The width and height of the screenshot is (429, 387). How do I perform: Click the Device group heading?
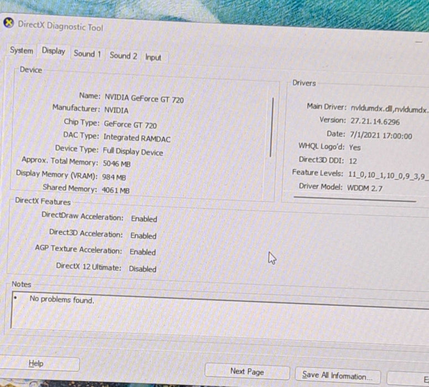point(31,70)
